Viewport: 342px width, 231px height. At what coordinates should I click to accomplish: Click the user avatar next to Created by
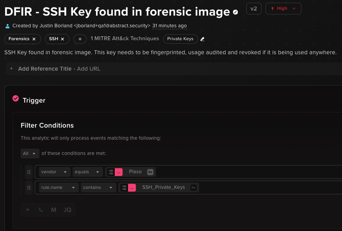click(7, 27)
